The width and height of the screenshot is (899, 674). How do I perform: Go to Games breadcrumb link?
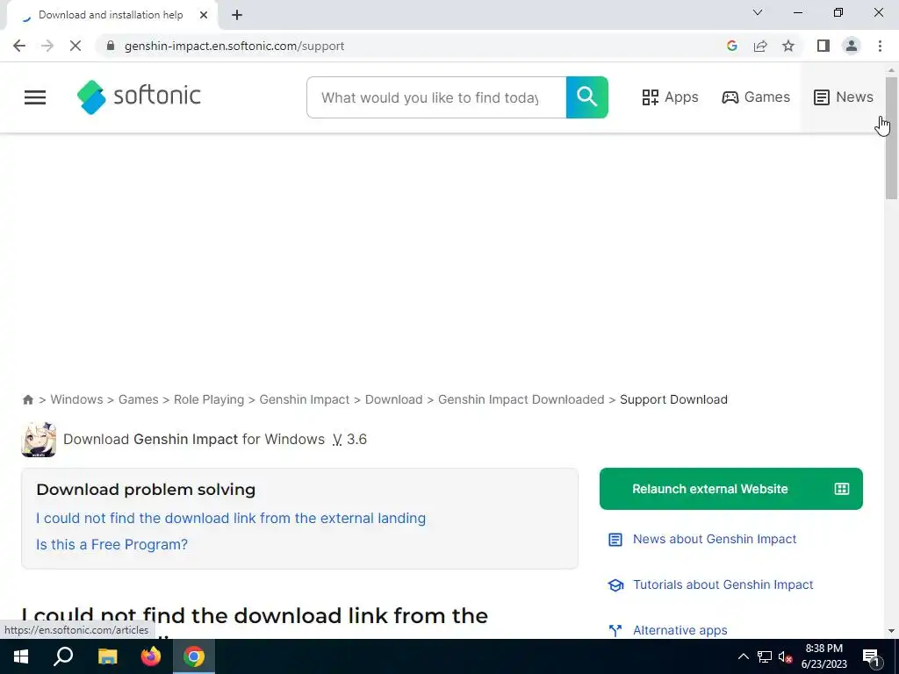click(x=138, y=399)
